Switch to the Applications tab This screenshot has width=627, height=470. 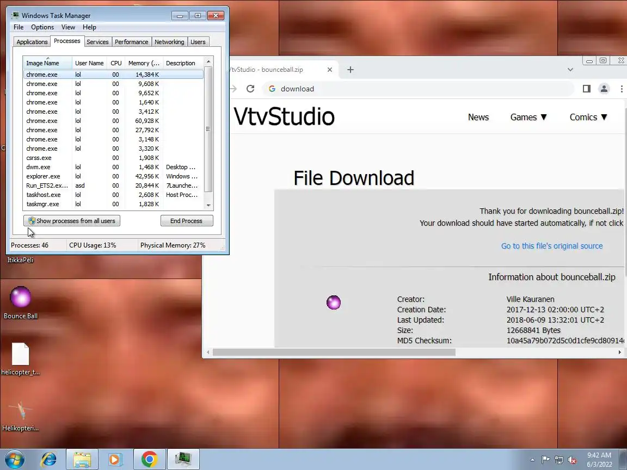(32, 42)
